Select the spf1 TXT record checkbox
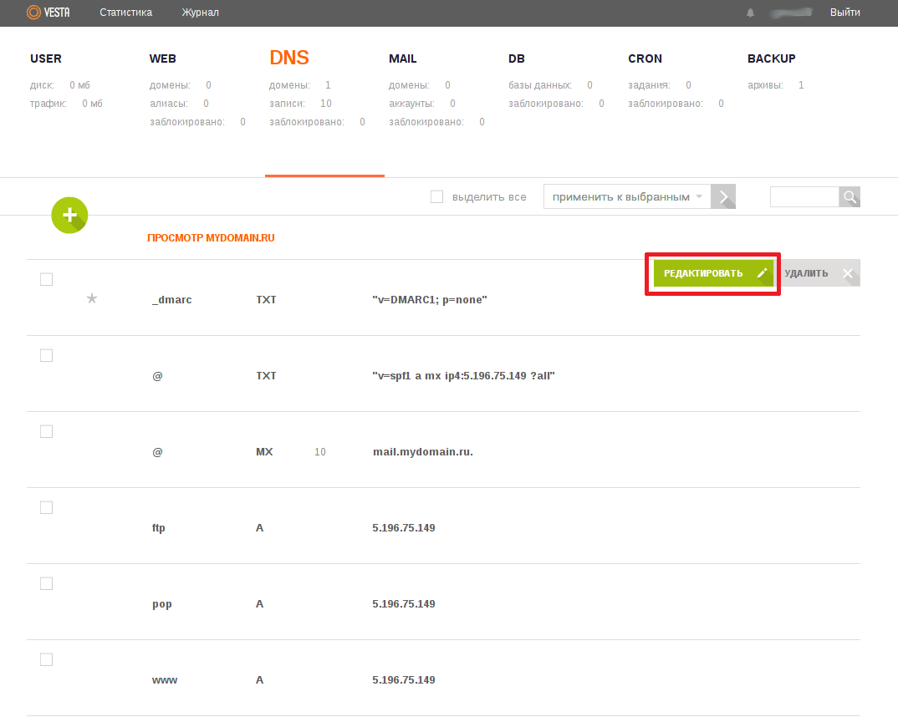Screen dimensions: 898x717 point(46,355)
